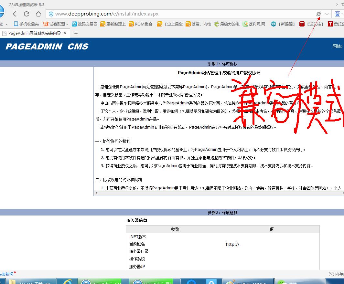Reload the current page
This screenshot has width=344, height=284.
(x=27, y=14)
